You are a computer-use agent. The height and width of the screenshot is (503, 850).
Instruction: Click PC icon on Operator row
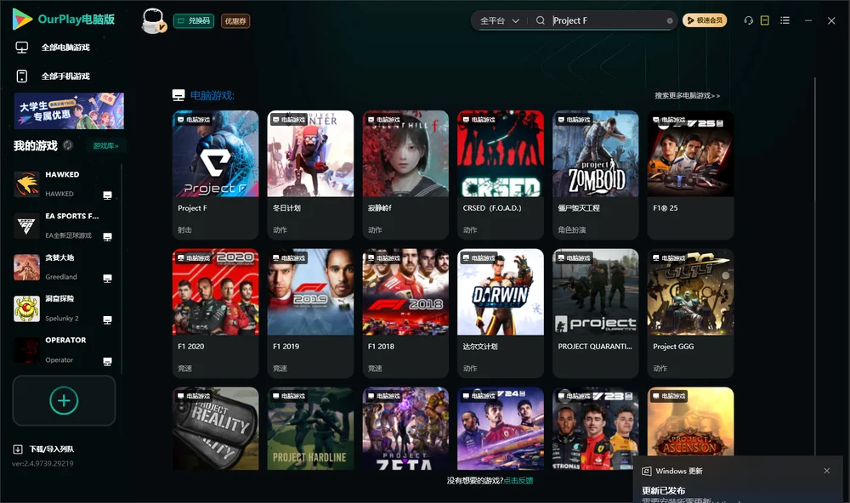pyautogui.click(x=107, y=362)
